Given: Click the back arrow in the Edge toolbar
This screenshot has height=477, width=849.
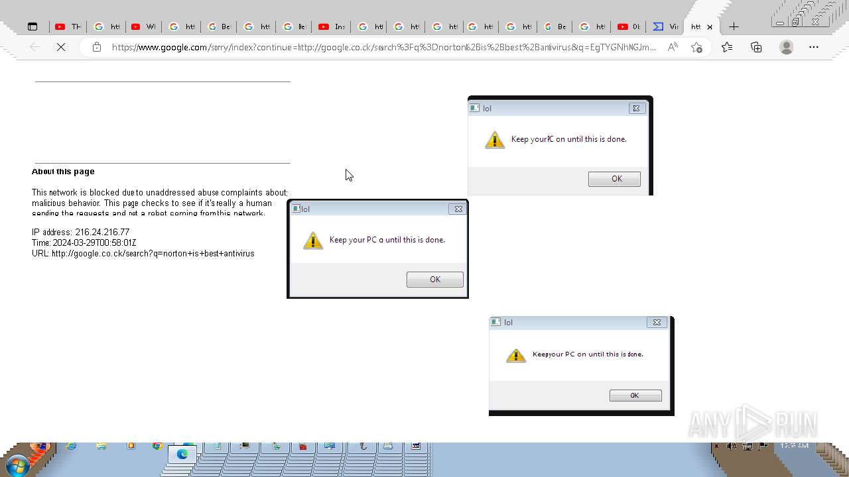Looking at the screenshot, I should (35, 47).
